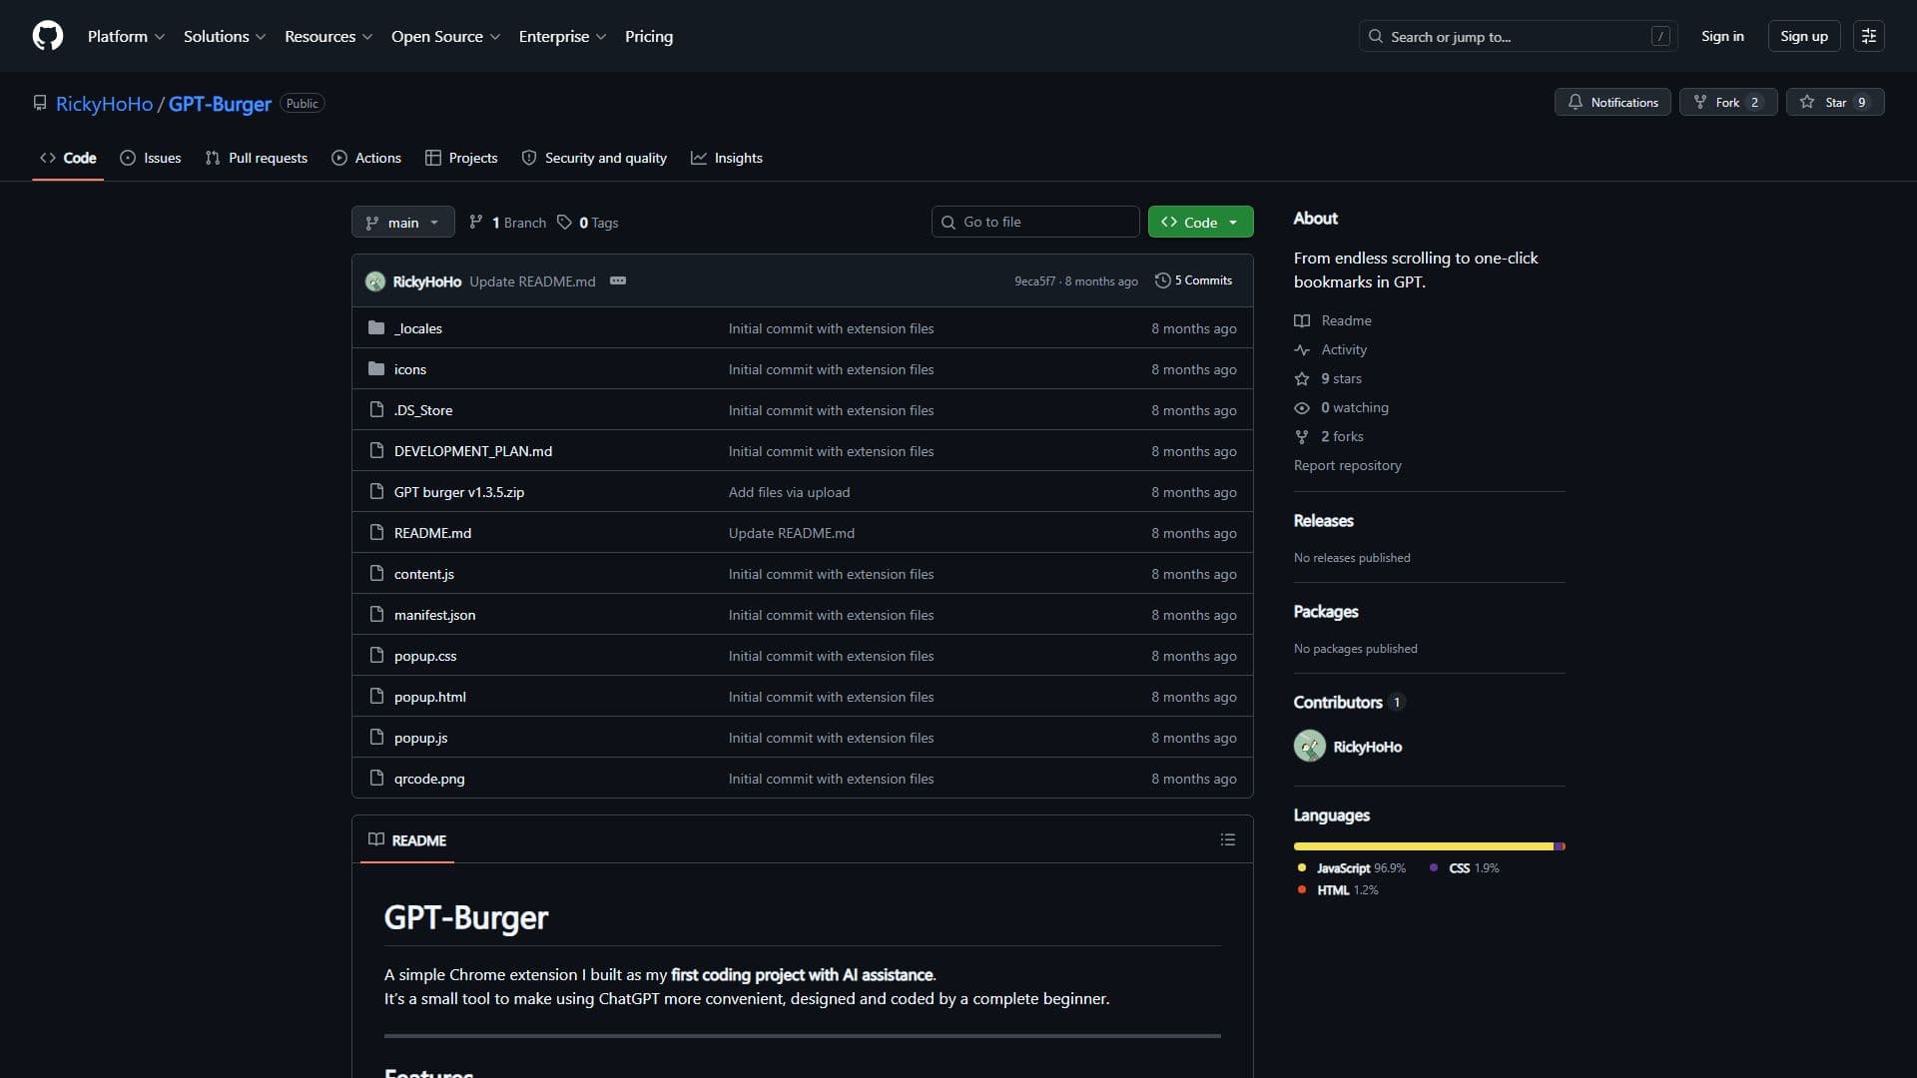1917x1078 pixels.
Task: Select the README tab heading
Action: click(x=407, y=839)
